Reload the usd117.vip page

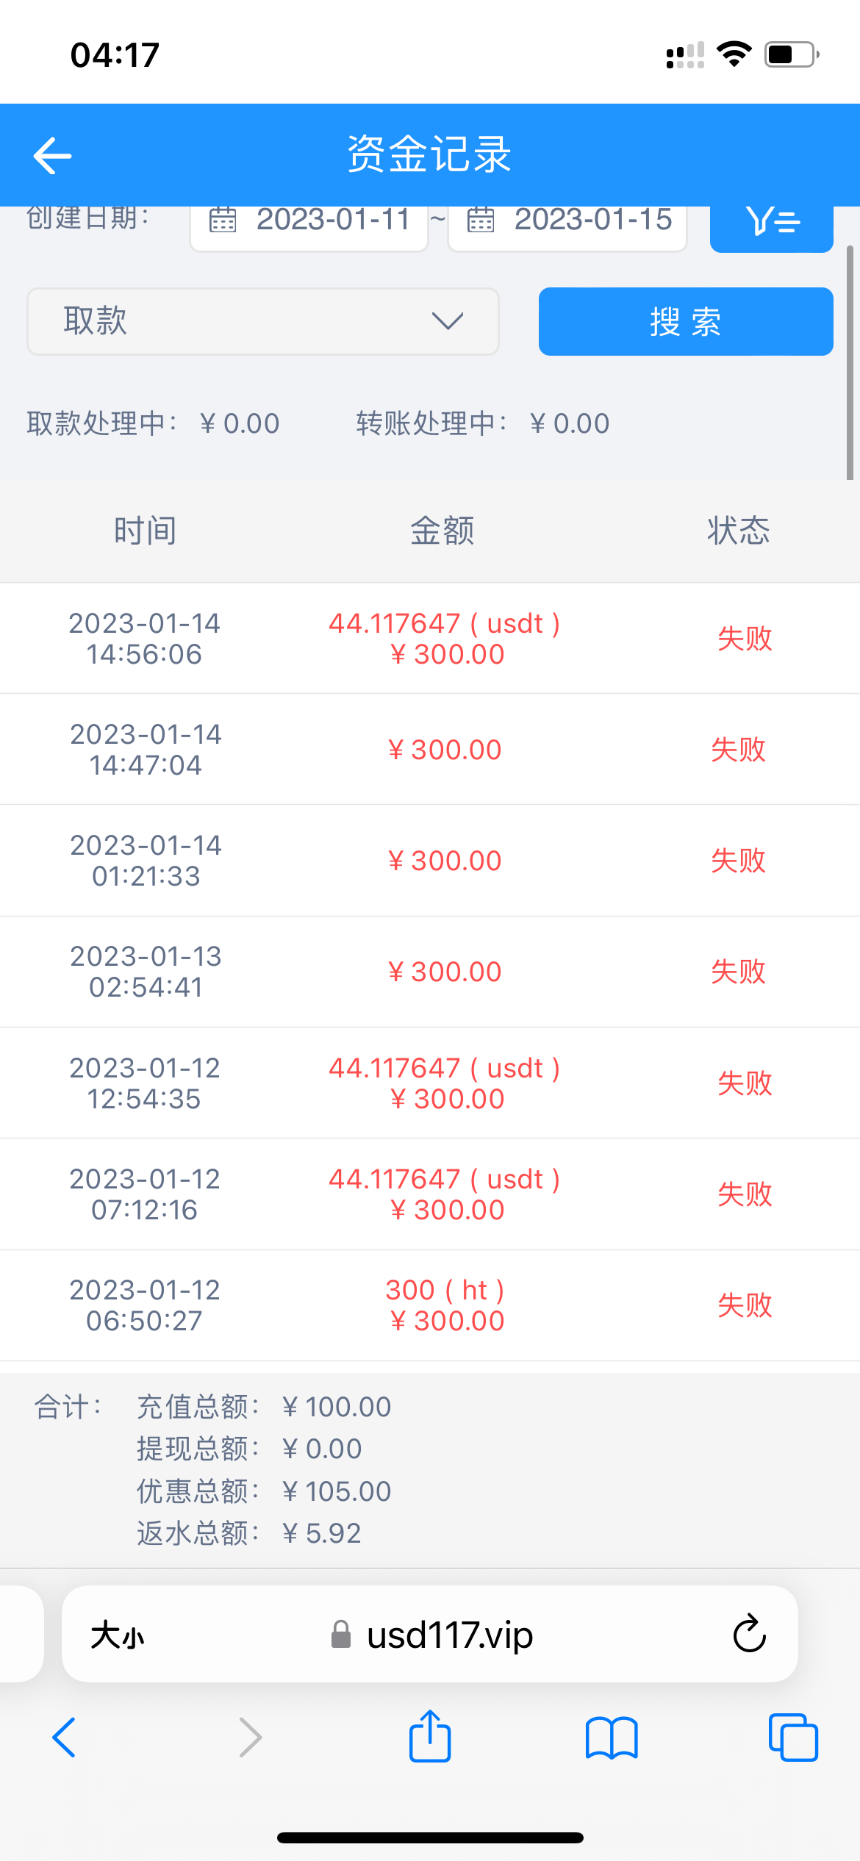point(749,1634)
